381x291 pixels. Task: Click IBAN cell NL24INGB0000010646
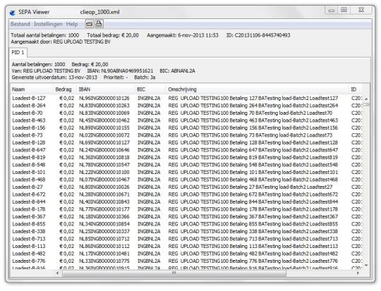(x=104, y=150)
